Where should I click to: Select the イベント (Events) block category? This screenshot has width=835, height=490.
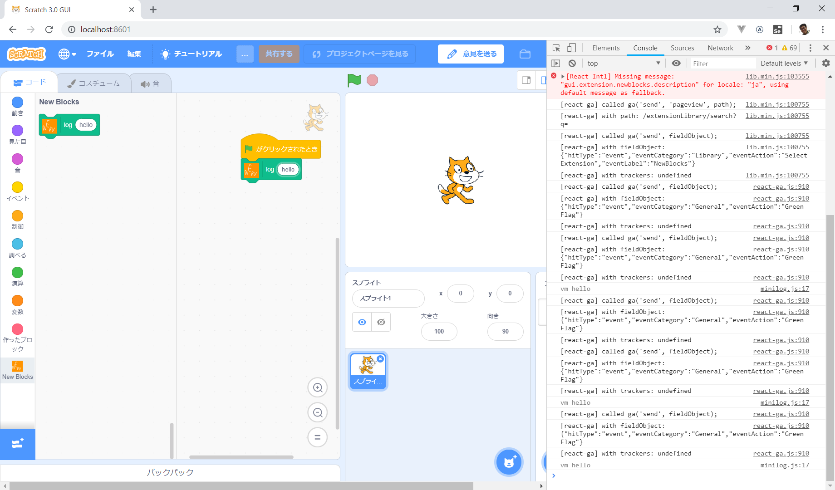[x=17, y=191]
